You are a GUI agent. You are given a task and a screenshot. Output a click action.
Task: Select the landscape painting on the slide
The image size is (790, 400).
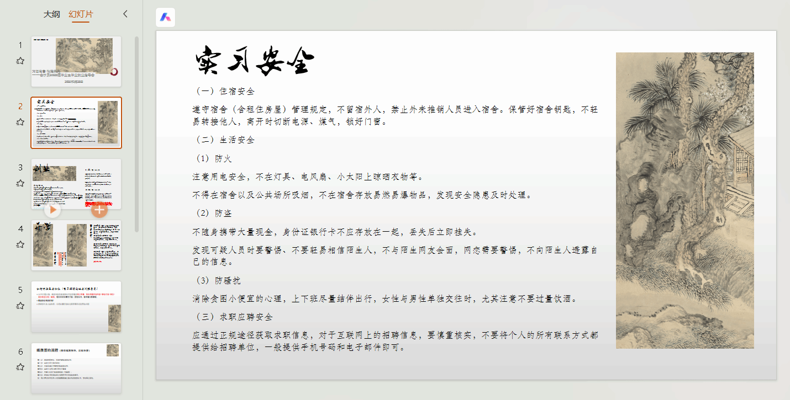684,200
